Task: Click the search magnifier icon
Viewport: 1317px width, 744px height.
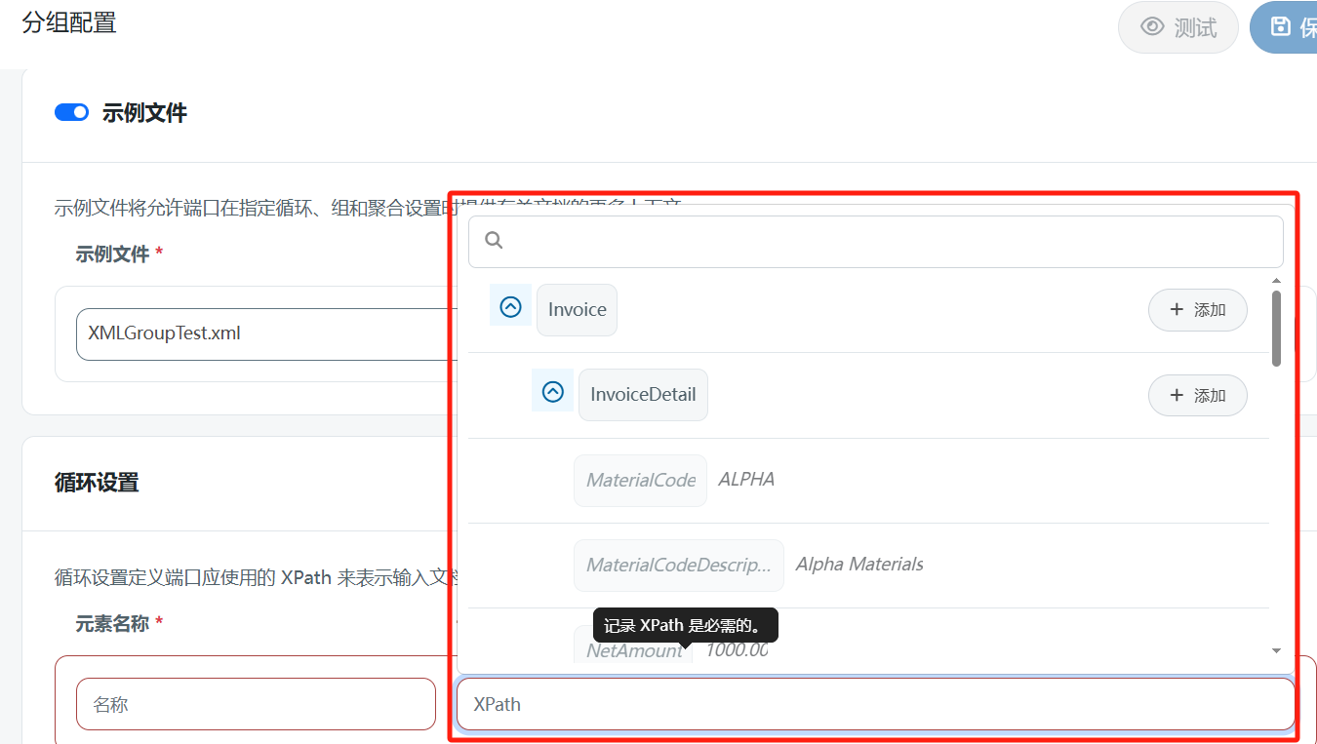Action: point(493,240)
